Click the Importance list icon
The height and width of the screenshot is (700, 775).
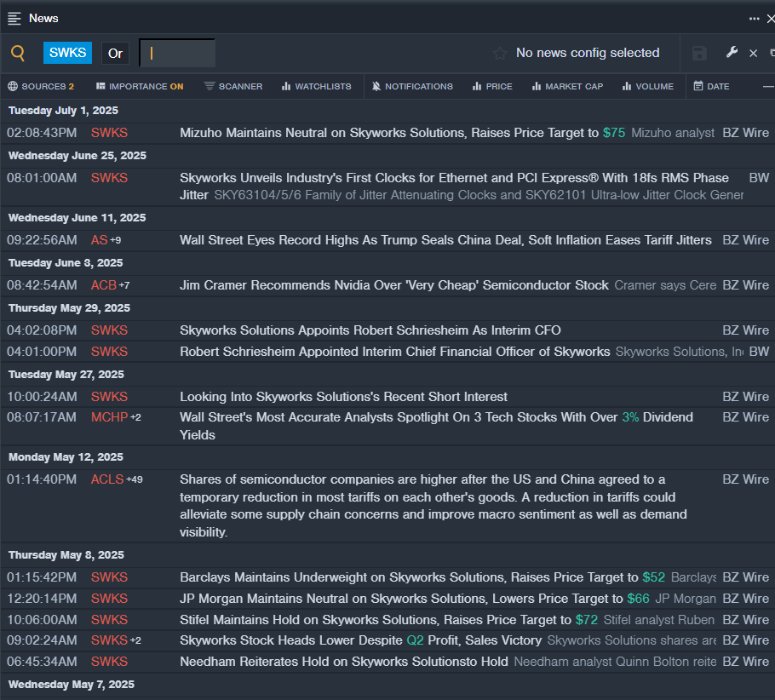pos(100,86)
